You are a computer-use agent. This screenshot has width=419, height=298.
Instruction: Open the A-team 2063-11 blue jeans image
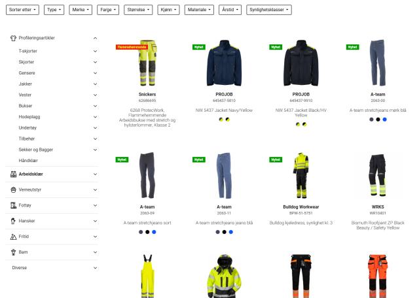tap(224, 175)
